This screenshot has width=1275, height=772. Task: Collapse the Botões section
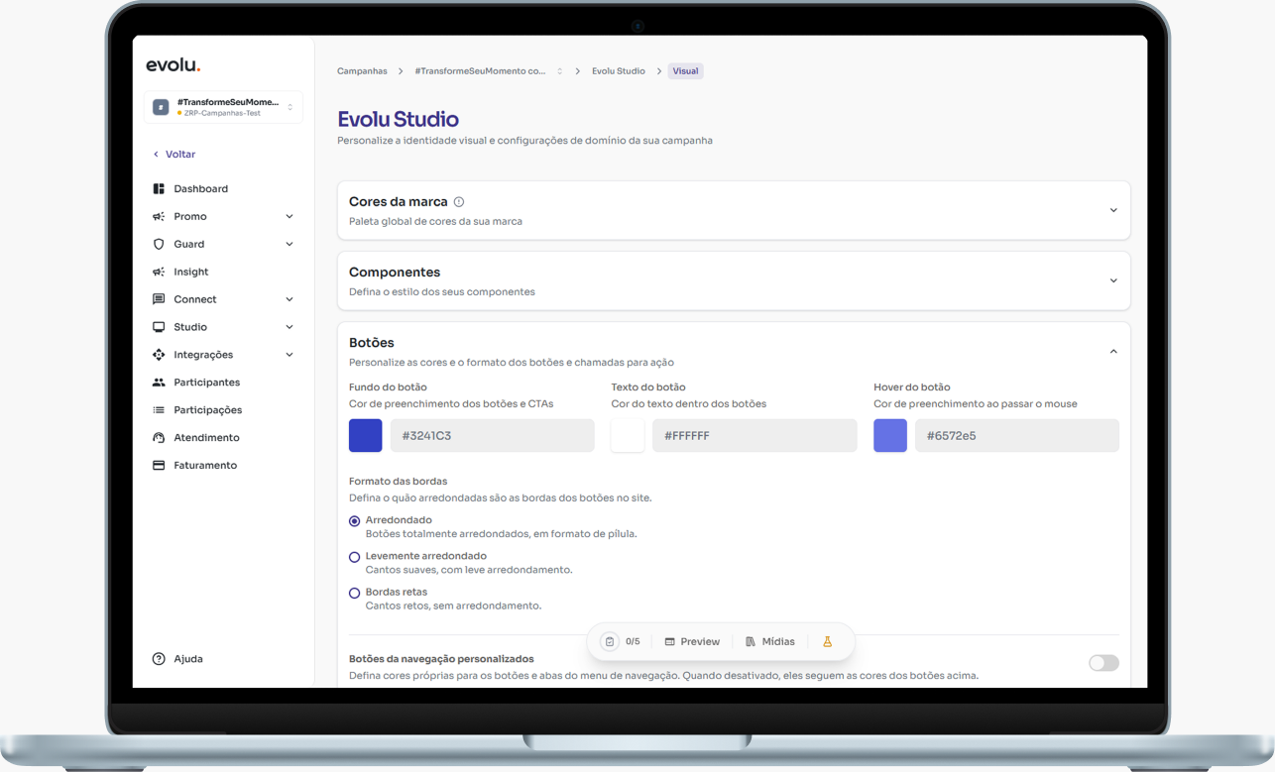pyautogui.click(x=1113, y=352)
